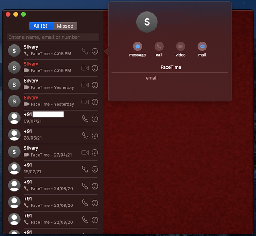
Task: Open info for the 23/08/20 call
Action: point(95,203)
